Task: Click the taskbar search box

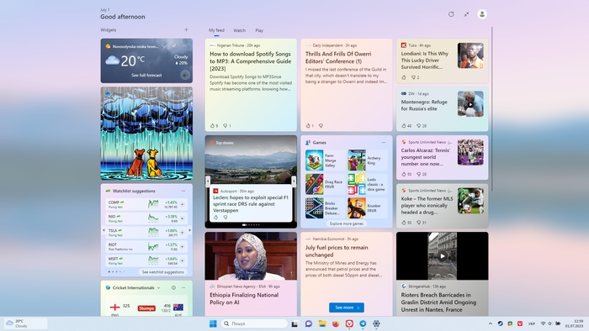Action: tap(254, 323)
